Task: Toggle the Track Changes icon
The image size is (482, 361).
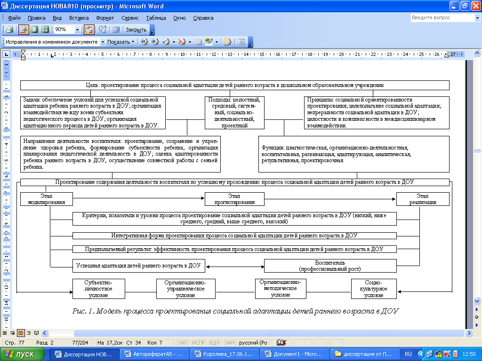Action: point(228,42)
